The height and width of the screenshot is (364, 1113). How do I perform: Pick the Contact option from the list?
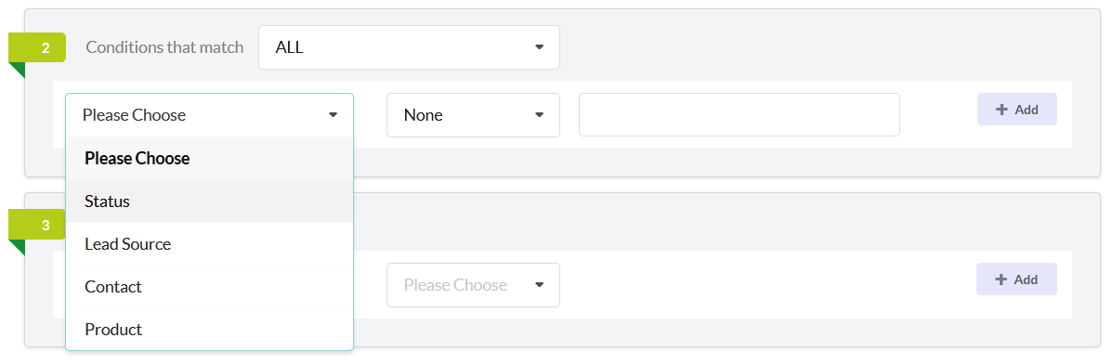(x=209, y=287)
